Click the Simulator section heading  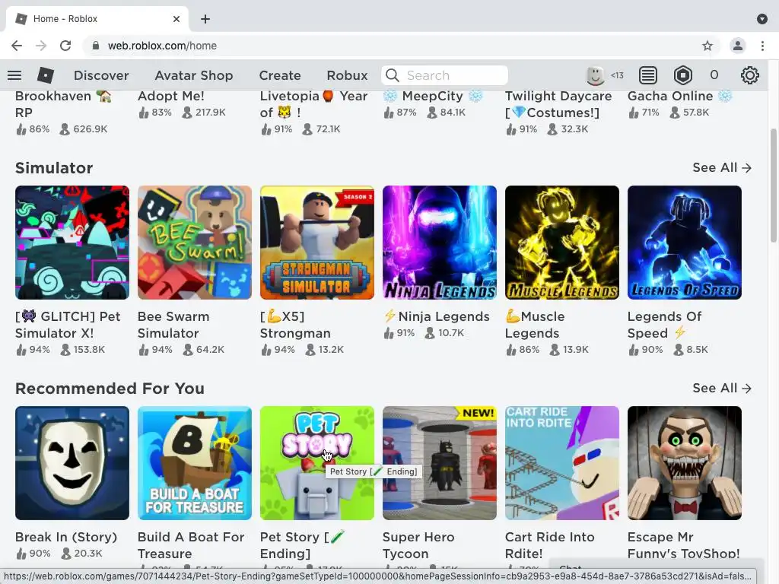pyautogui.click(x=54, y=168)
